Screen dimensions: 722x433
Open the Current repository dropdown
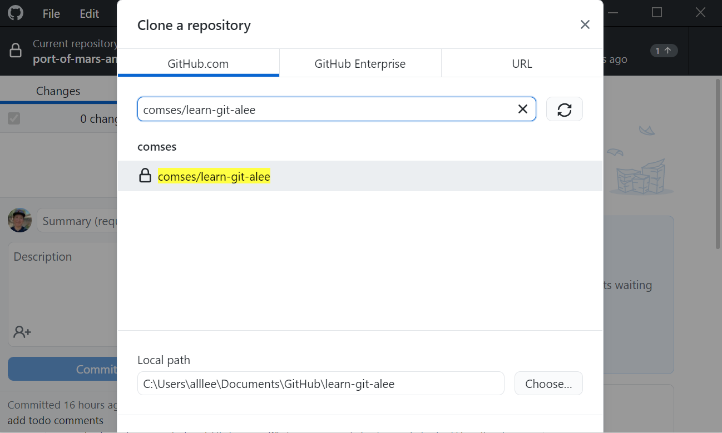pos(58,51)
